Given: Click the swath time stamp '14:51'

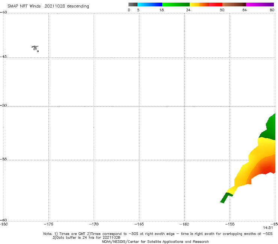Looking at the screenshot, I should pos(268,228).
